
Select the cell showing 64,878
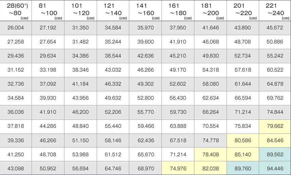tap(275, 84)
